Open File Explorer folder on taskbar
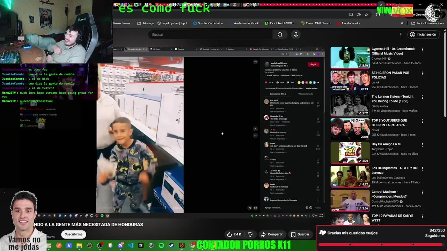Viewport: 447px width, 251px height. [79, 245]
